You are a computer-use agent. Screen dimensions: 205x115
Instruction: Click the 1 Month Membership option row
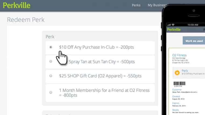pos(100,93)
